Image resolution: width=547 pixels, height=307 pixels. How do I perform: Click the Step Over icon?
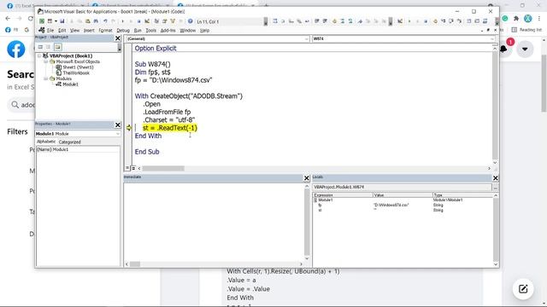(x=451, y=21)
